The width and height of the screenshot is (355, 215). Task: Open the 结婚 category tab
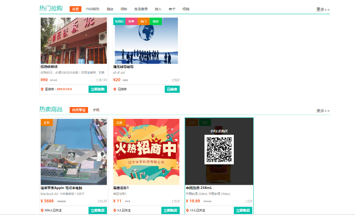coord(186,9)
